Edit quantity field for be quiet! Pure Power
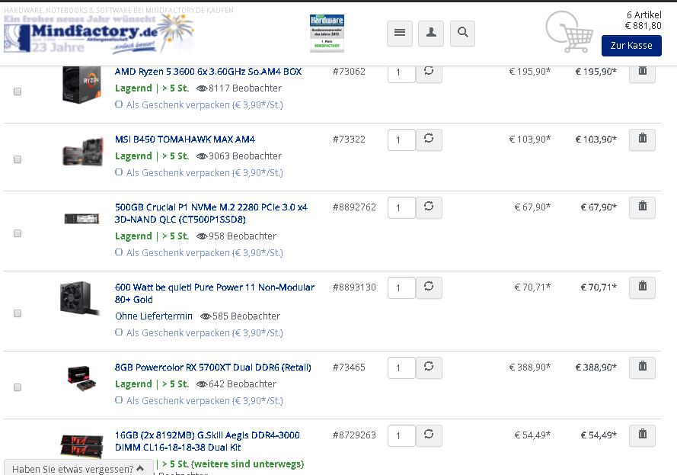This screenshot has width=677, height=475. (x=401, y=288)
